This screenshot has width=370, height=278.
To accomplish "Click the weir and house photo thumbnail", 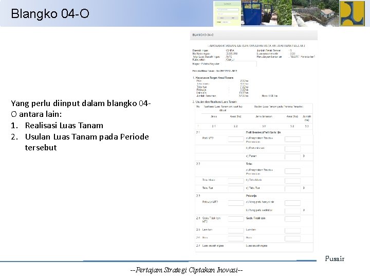I will (316, 13).
